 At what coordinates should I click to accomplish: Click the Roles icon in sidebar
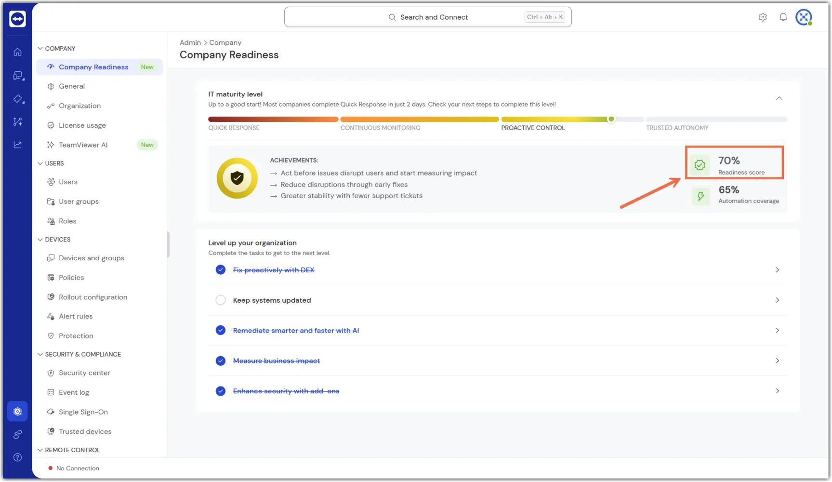51,221
